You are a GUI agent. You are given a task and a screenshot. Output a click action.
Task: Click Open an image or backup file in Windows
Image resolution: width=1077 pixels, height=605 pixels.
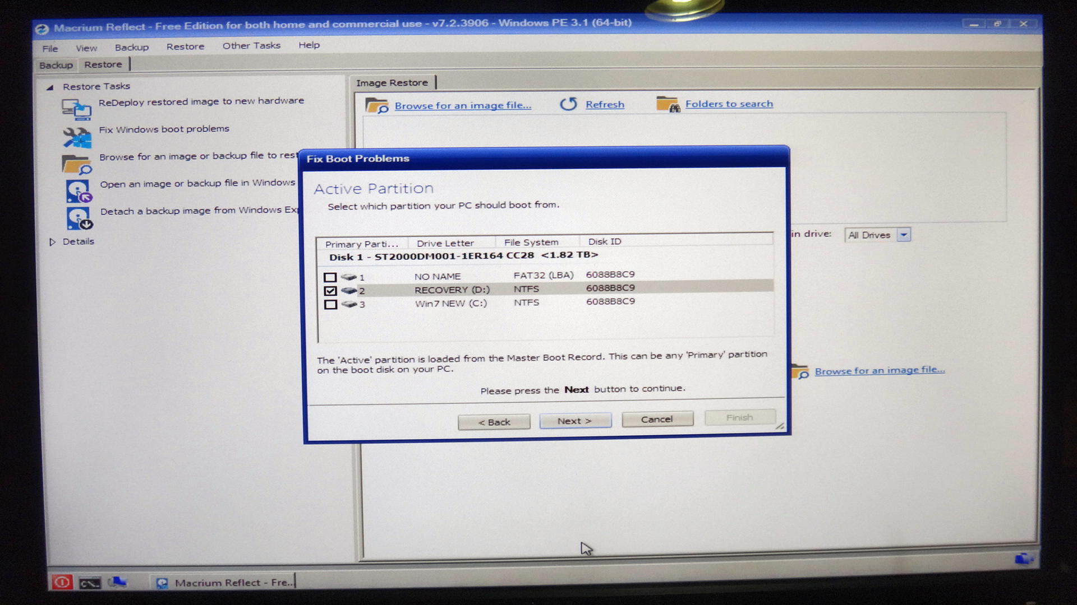197,183
